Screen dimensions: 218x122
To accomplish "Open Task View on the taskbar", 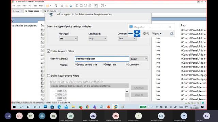I will (35, 107).
